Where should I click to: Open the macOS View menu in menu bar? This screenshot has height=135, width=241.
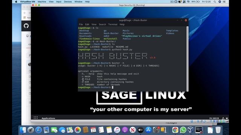click(x=51, y=1)
